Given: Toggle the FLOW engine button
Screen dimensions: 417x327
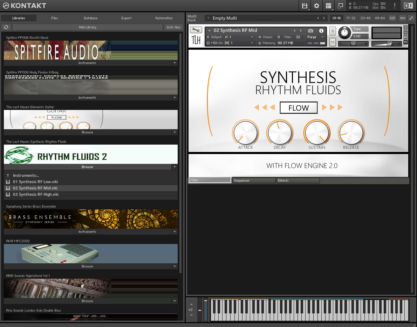Looking at the screenshot, I should tap(299, 107).
